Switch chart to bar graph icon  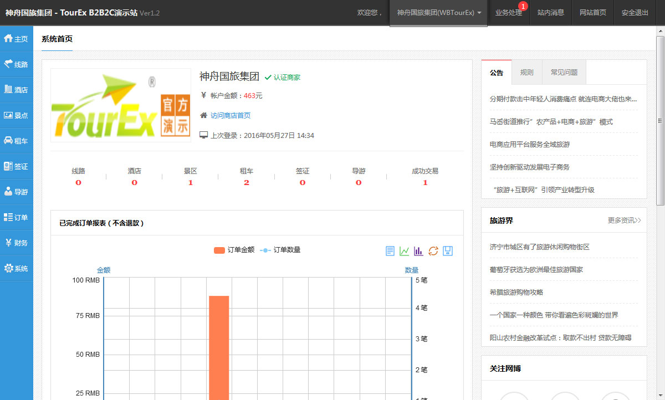point(419,251)
